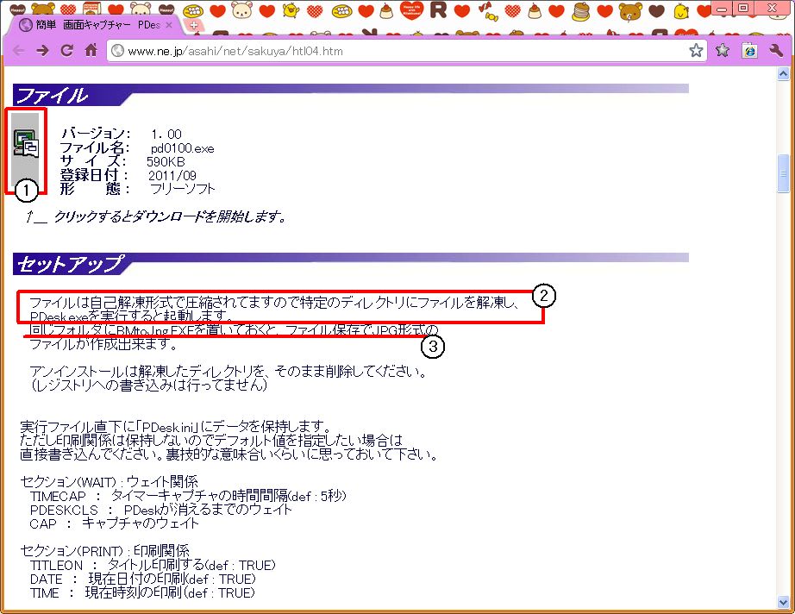
Task: Click the ファイル section header
Action: pos(52,95)
